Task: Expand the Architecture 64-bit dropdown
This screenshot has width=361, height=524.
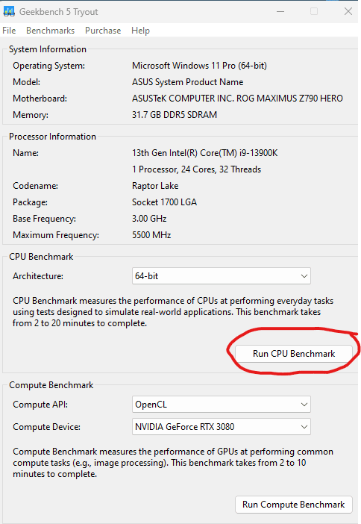Action: (222, 276)
